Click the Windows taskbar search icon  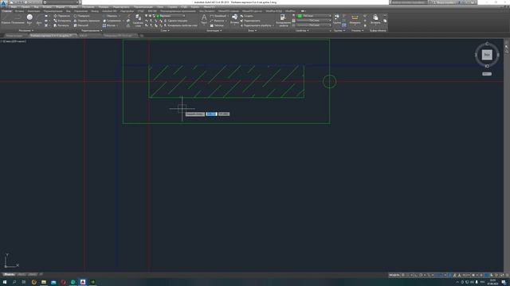[14, 282]
